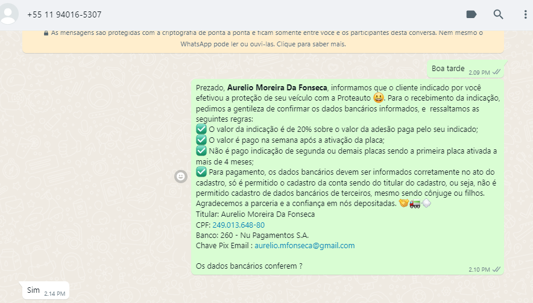Click the aurelio.mfonseca@gmail.com email link
The width and height of the screenshot is (533, 303).
(304, 245)
